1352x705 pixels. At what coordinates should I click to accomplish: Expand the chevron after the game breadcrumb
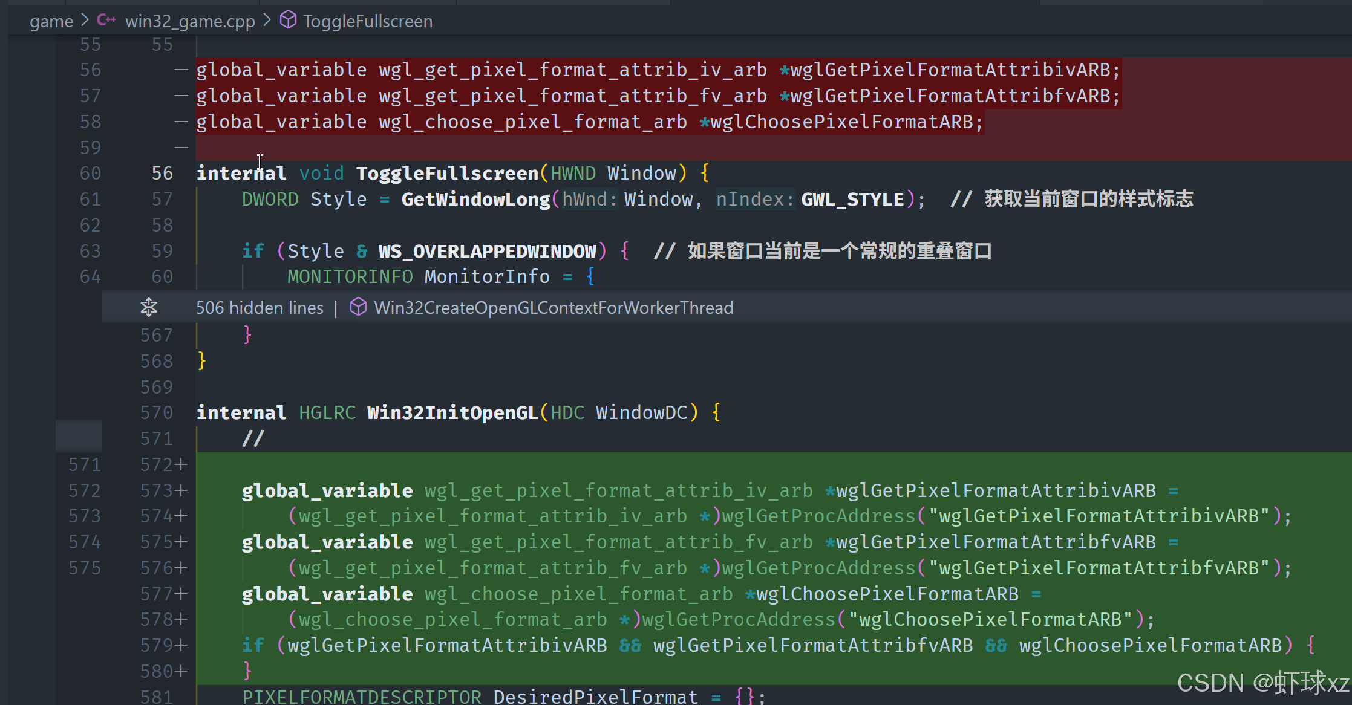pyautogui.click(x=85, y=21)
